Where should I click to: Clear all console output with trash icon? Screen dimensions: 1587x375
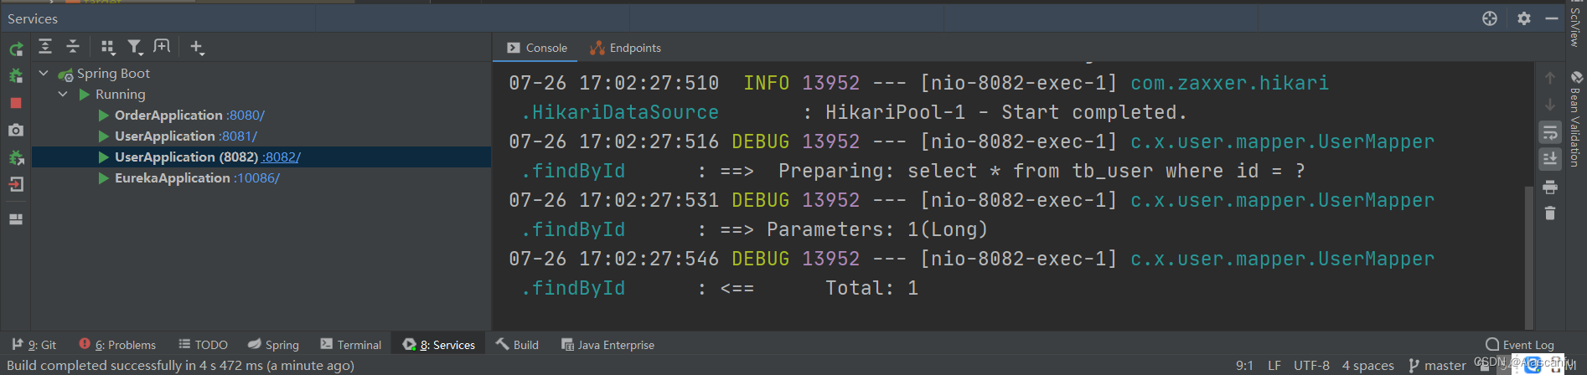click(x=1550, y=213)
